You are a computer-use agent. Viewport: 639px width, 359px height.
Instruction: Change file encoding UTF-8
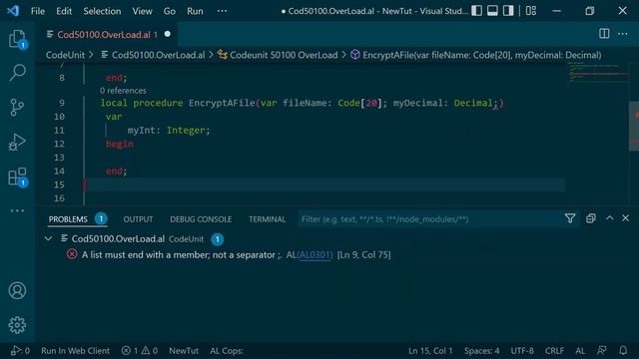point(522,350)
